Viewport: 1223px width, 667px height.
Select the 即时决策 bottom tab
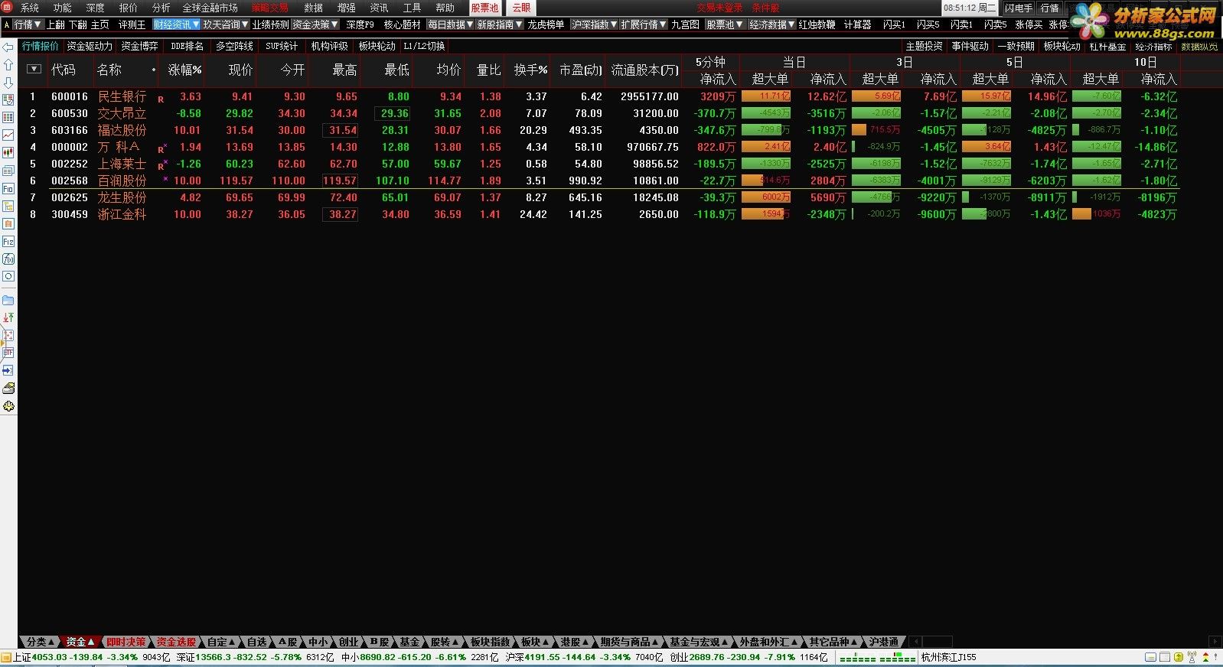coord(126,642)
